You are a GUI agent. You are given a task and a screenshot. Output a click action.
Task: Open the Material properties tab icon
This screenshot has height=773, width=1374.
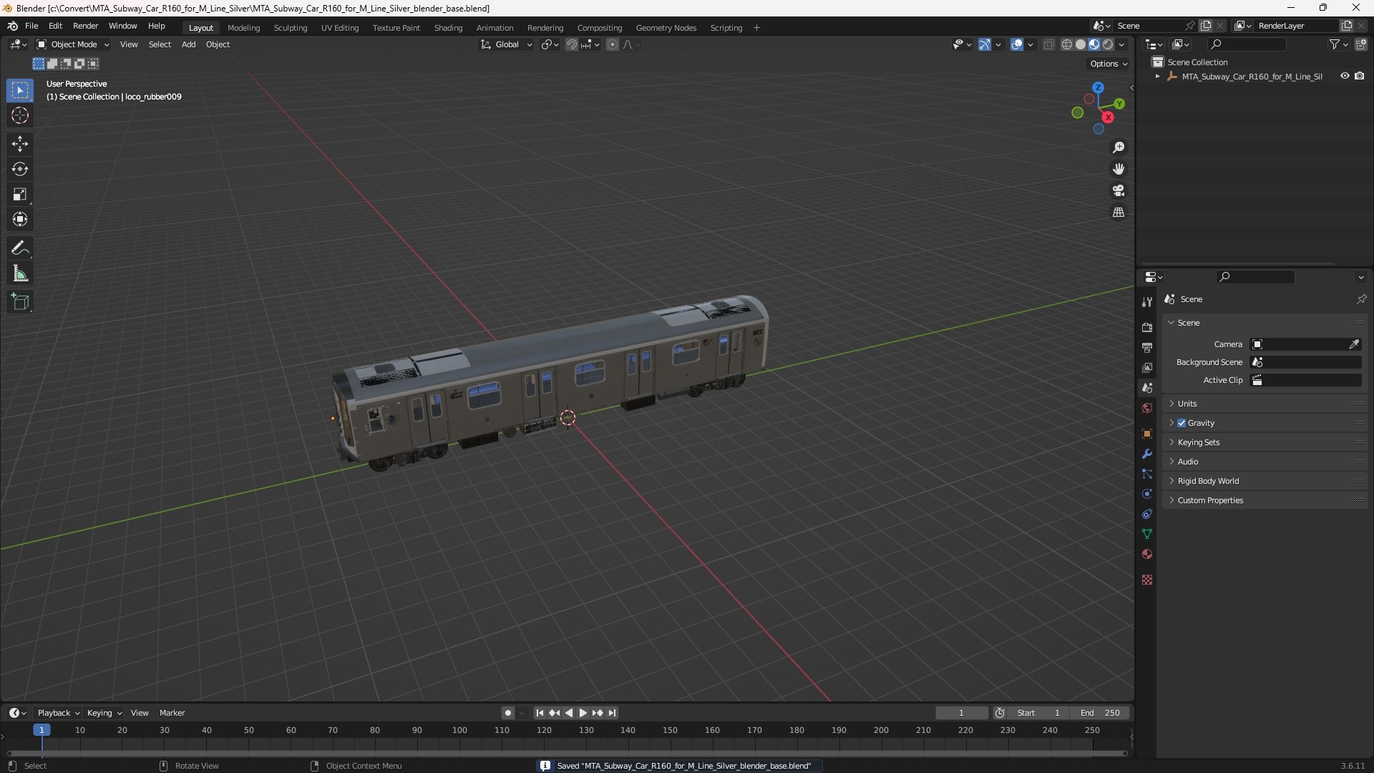point(1147,554)
